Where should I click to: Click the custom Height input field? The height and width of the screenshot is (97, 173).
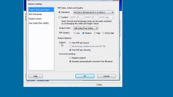(x=95, y=17)
